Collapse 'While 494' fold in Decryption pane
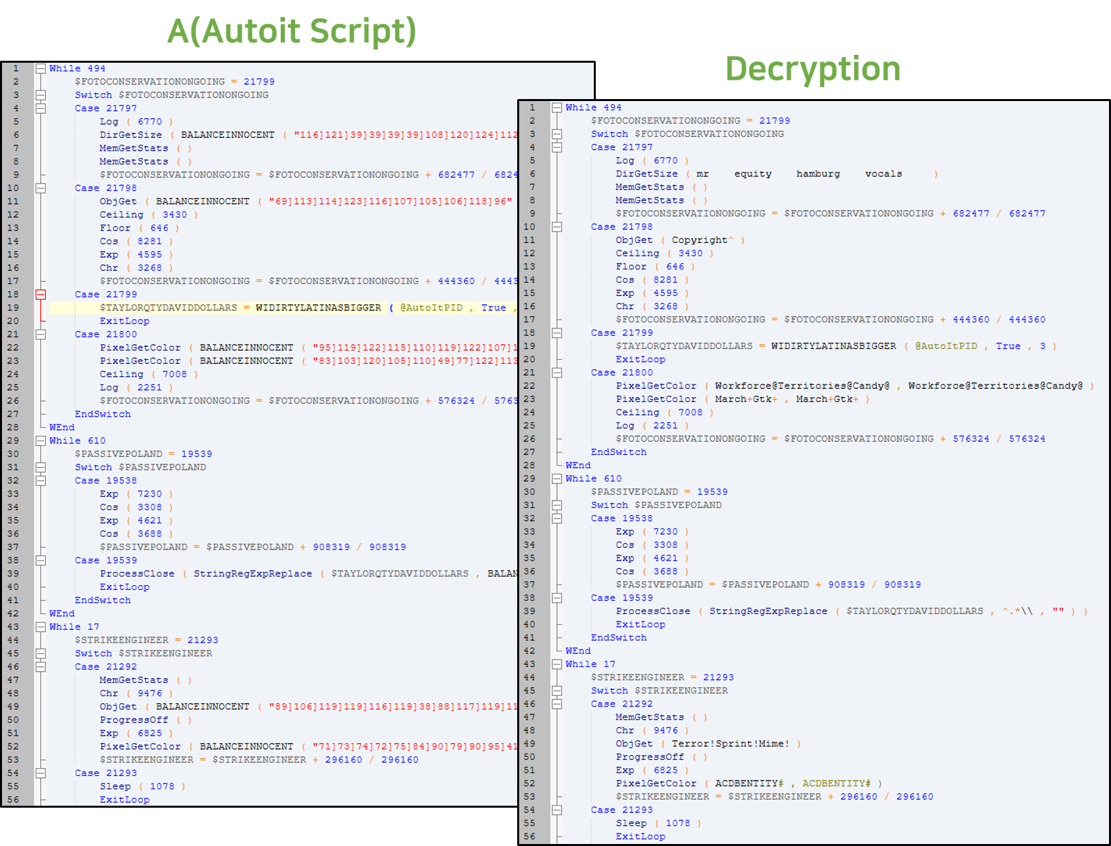The height and width of the screenshot is (846, 1111). pos(557,108)
